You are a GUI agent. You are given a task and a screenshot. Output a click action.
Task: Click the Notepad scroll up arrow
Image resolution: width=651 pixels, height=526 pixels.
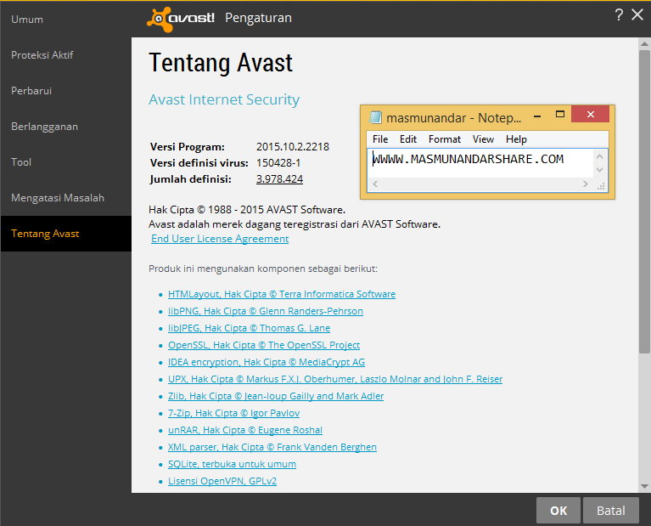click(x=599, y=156)
